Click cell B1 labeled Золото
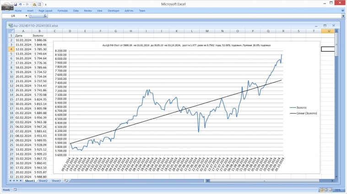The height and width of the screenshot is (194, 347). pos(39,36)
